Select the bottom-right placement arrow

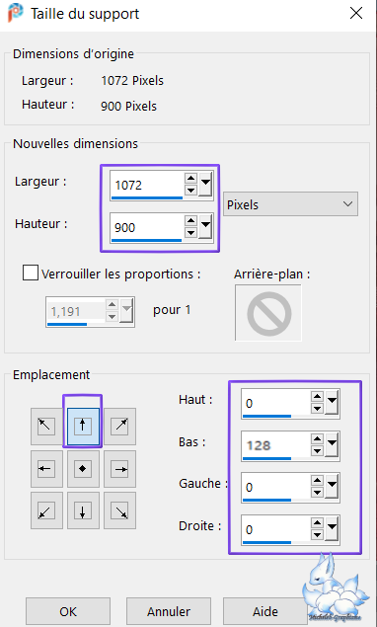120,510
